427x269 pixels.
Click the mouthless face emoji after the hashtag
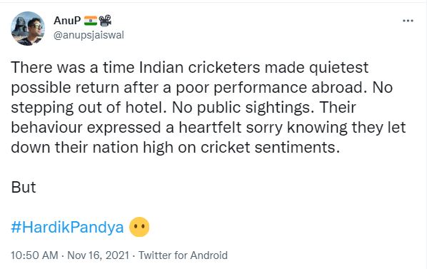click(139, 227)
